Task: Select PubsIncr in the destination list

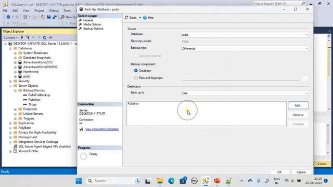Action: pyautogui.click(x=133, y=104)
